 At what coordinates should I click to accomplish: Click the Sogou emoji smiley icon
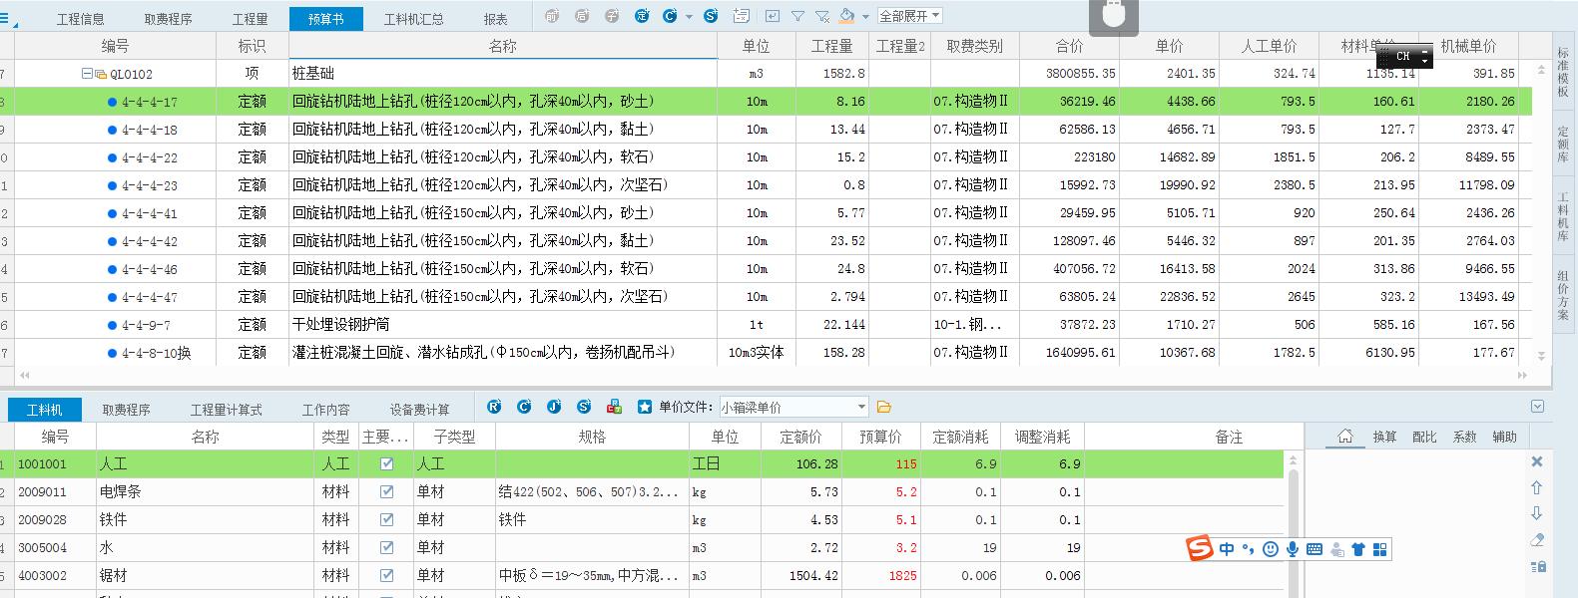click(1271, 549)
